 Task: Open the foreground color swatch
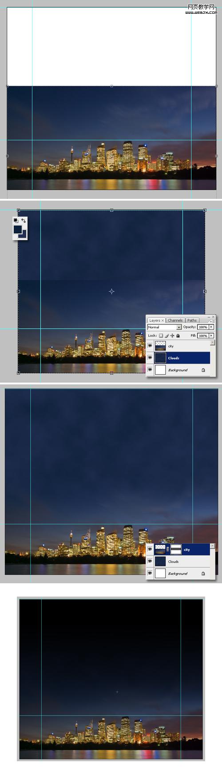pos(17,229)
